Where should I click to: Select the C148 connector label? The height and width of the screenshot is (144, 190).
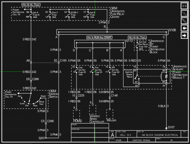(114, 96)
